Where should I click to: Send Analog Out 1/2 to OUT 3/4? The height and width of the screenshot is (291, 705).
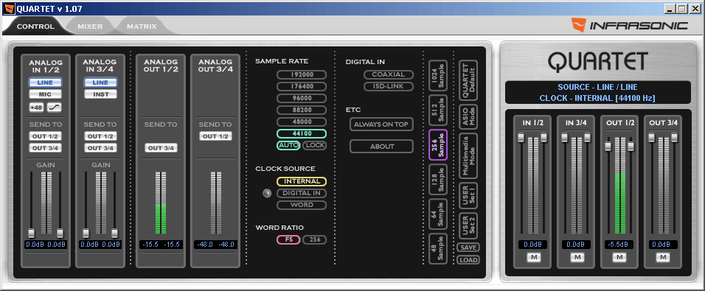[x=161, y=148]
